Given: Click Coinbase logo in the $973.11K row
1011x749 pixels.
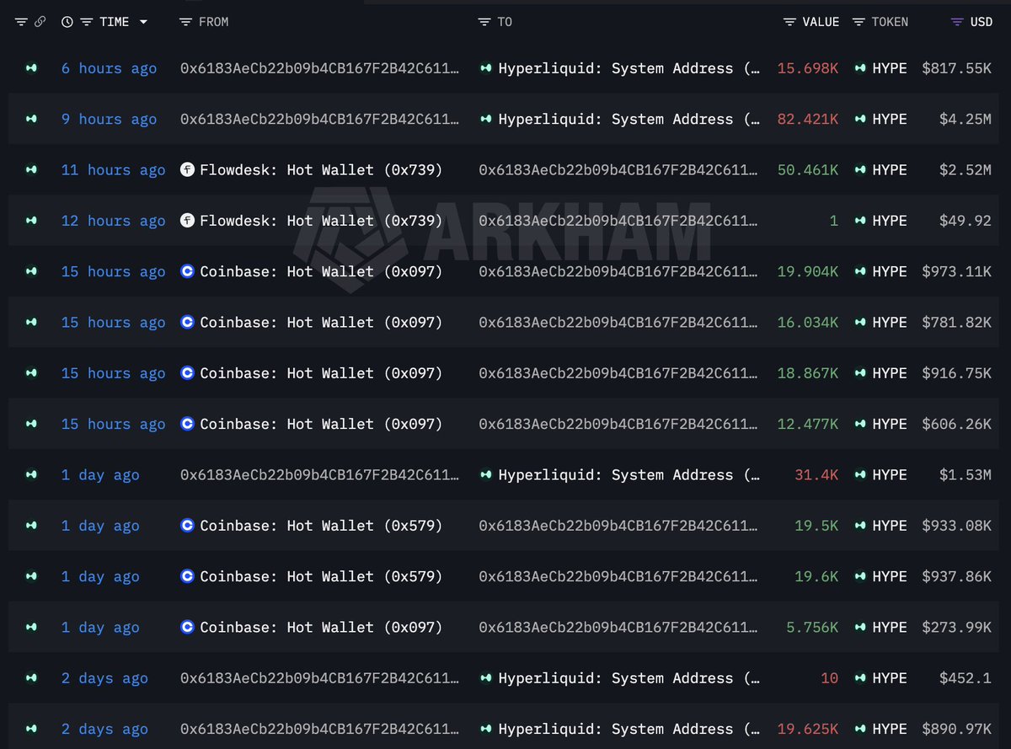Looking at the screenshot, I should coord(188,271).
